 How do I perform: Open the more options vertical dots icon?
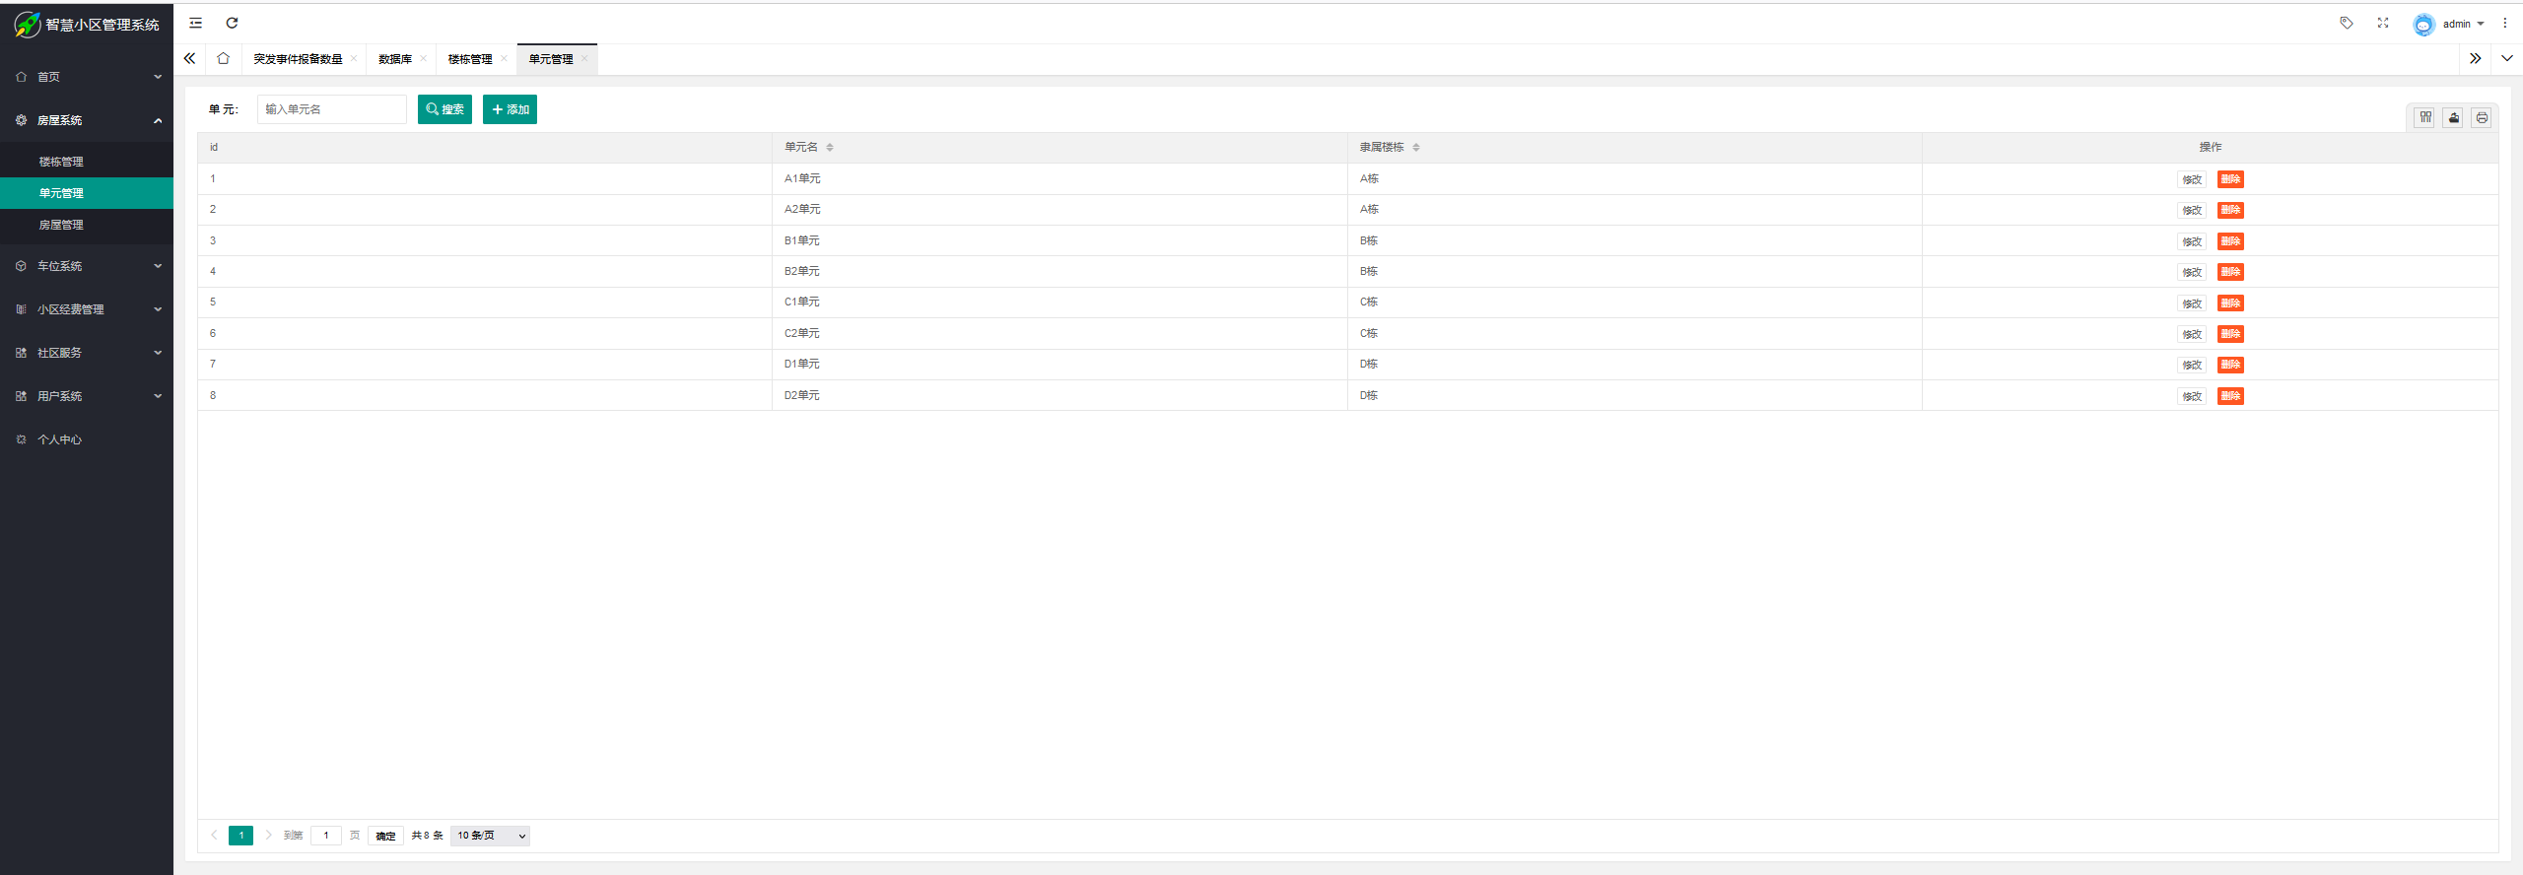(2505, 23)
